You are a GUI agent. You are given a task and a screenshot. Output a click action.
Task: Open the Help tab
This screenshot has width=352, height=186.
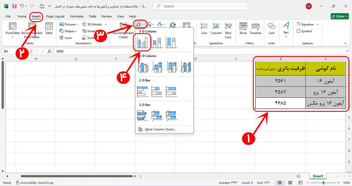pos(132,16)
